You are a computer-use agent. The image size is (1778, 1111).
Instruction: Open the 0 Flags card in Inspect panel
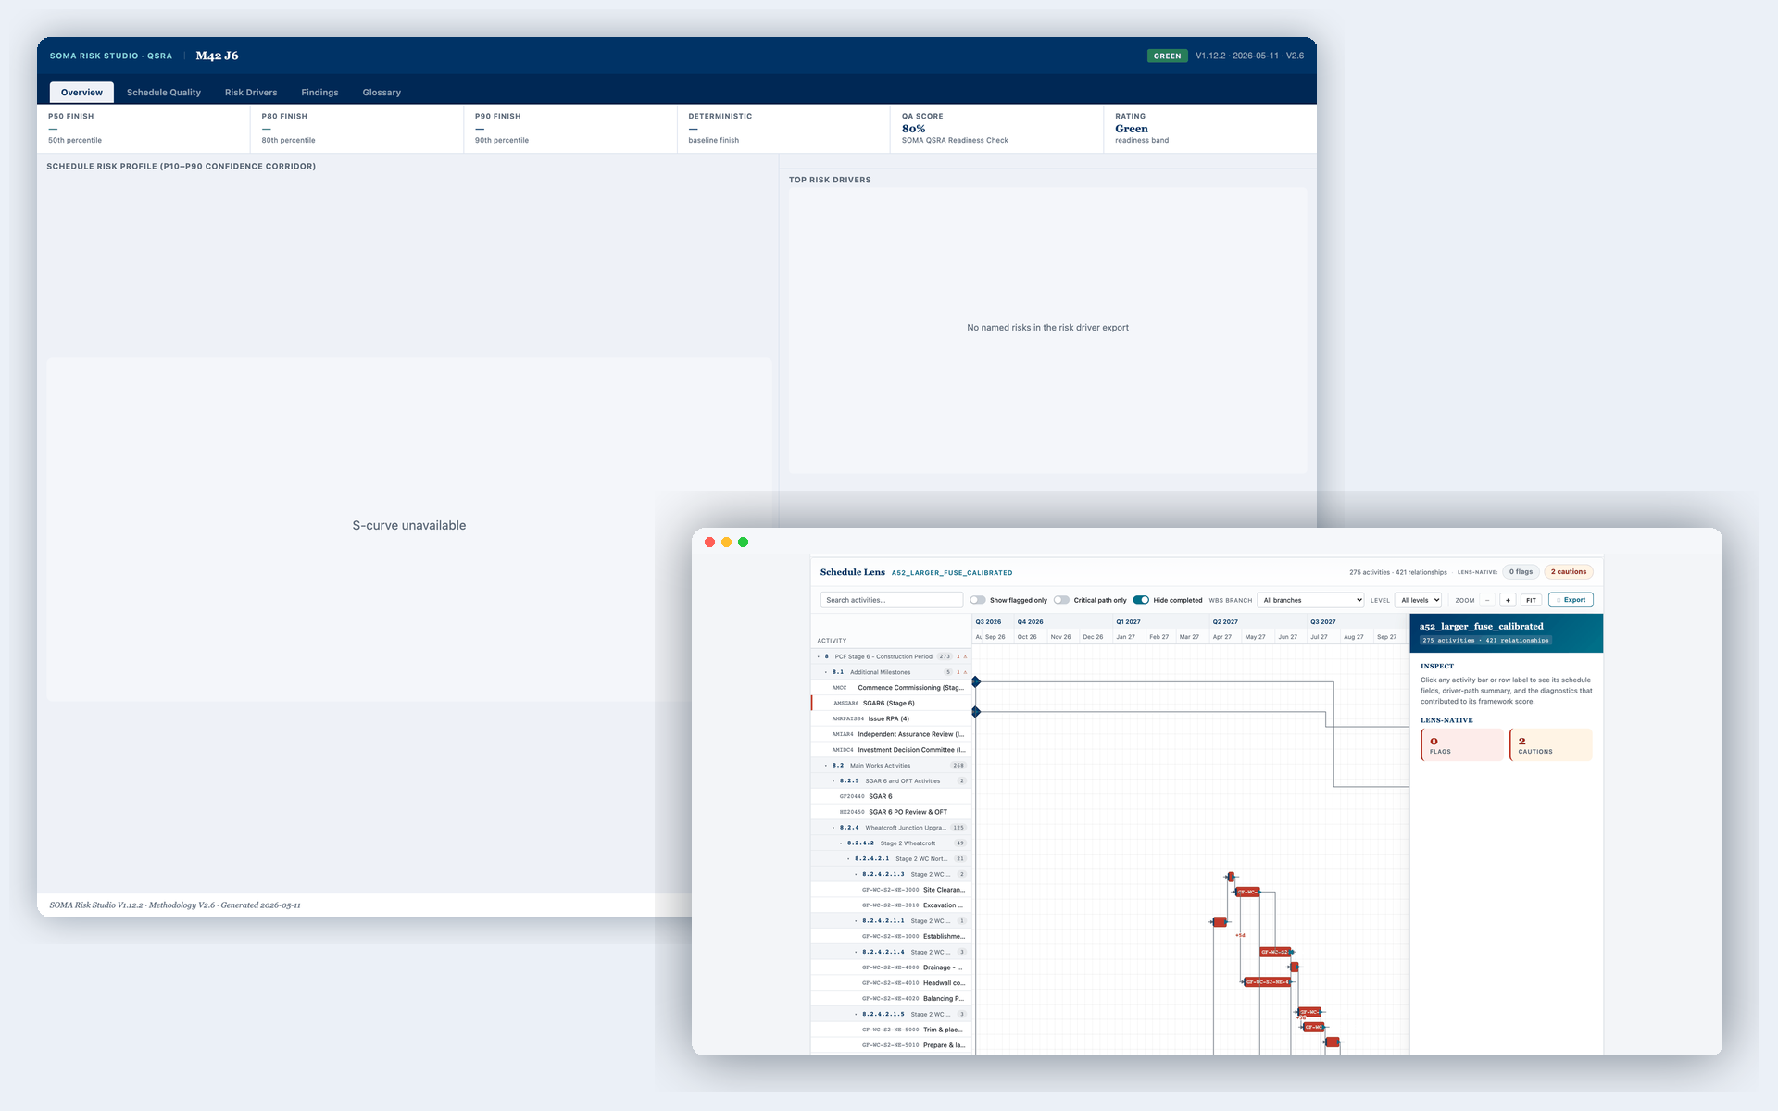tap(1463, 745)
